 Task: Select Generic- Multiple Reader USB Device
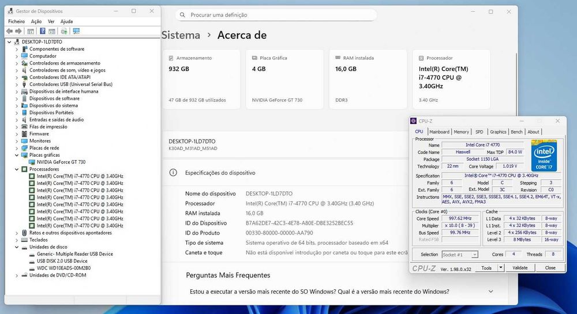tap(74, 254)
